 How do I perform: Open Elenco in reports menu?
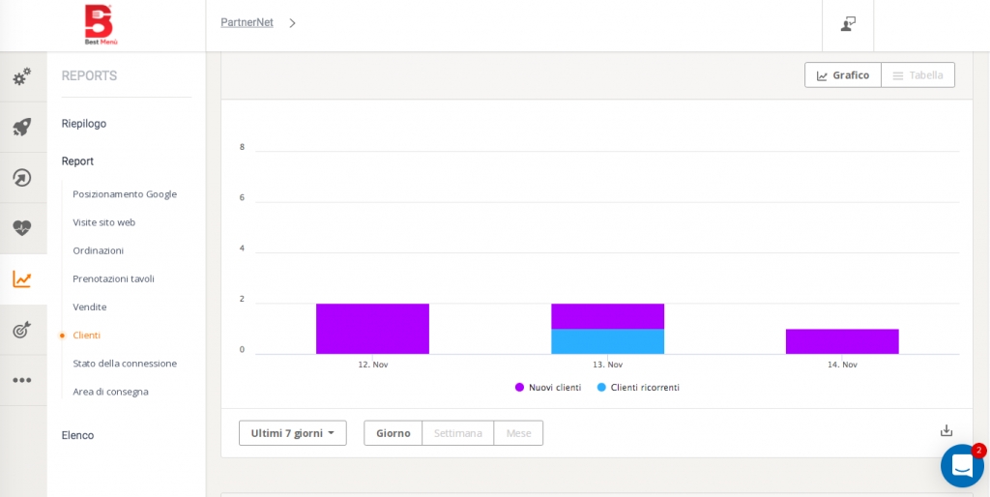(x=77, y=435)
